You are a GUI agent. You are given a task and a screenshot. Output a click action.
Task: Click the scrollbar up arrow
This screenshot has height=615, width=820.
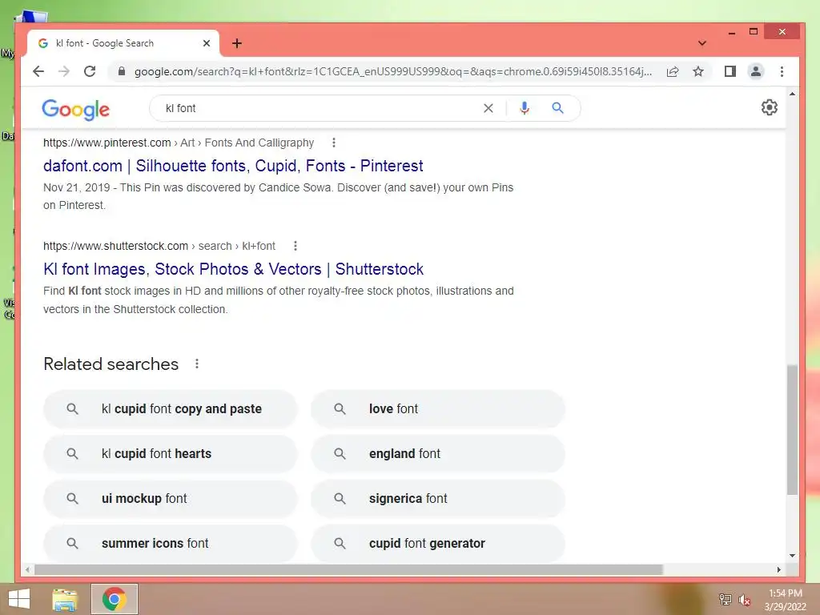[x=792, y=94]
